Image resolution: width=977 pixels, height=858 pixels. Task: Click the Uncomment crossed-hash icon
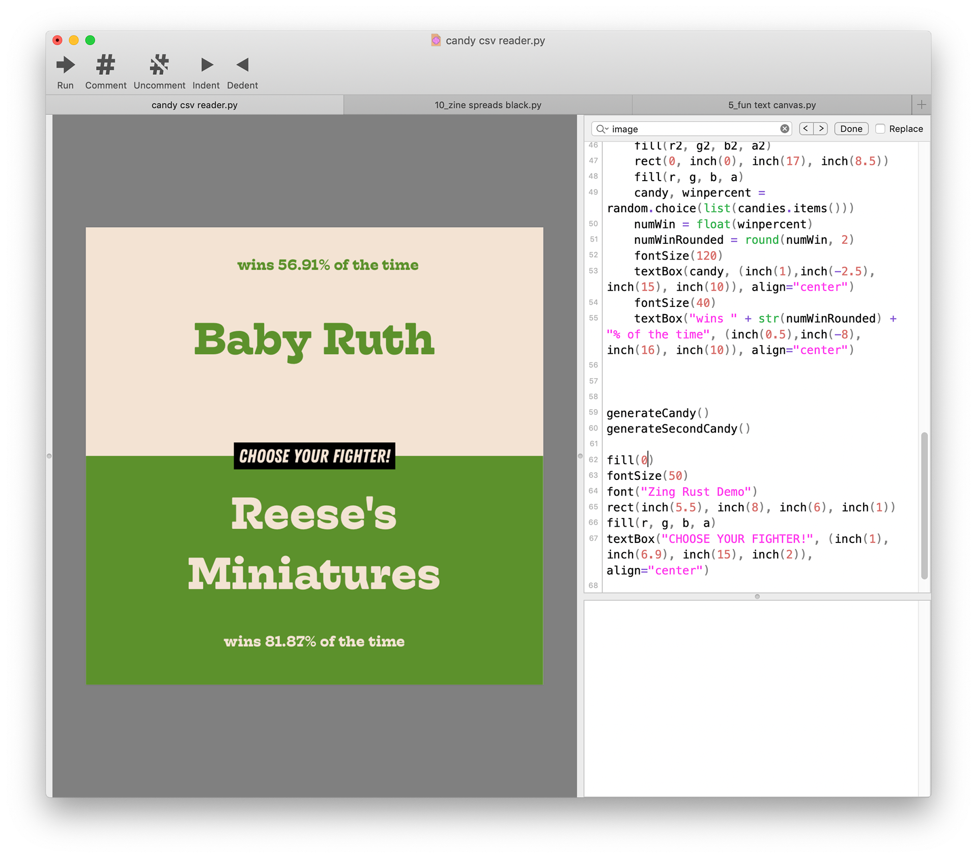159,65
